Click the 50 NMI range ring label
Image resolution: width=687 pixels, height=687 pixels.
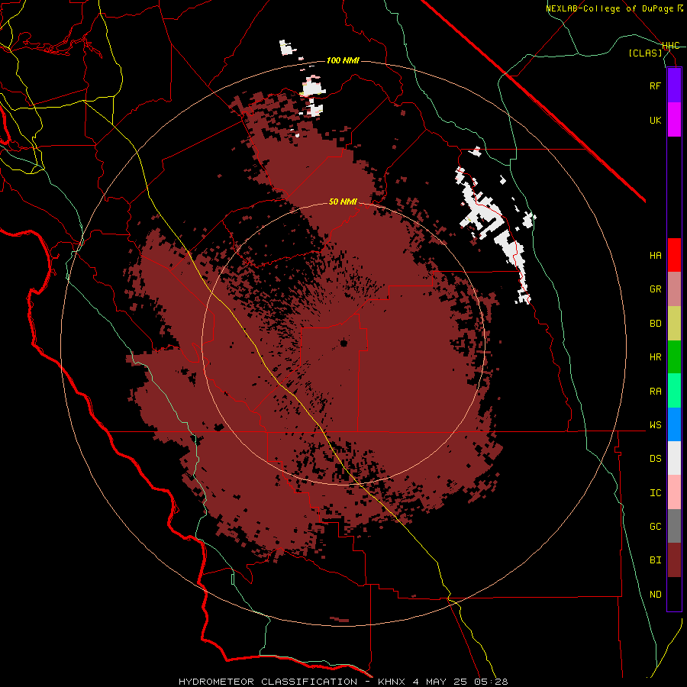pos(343,202)
